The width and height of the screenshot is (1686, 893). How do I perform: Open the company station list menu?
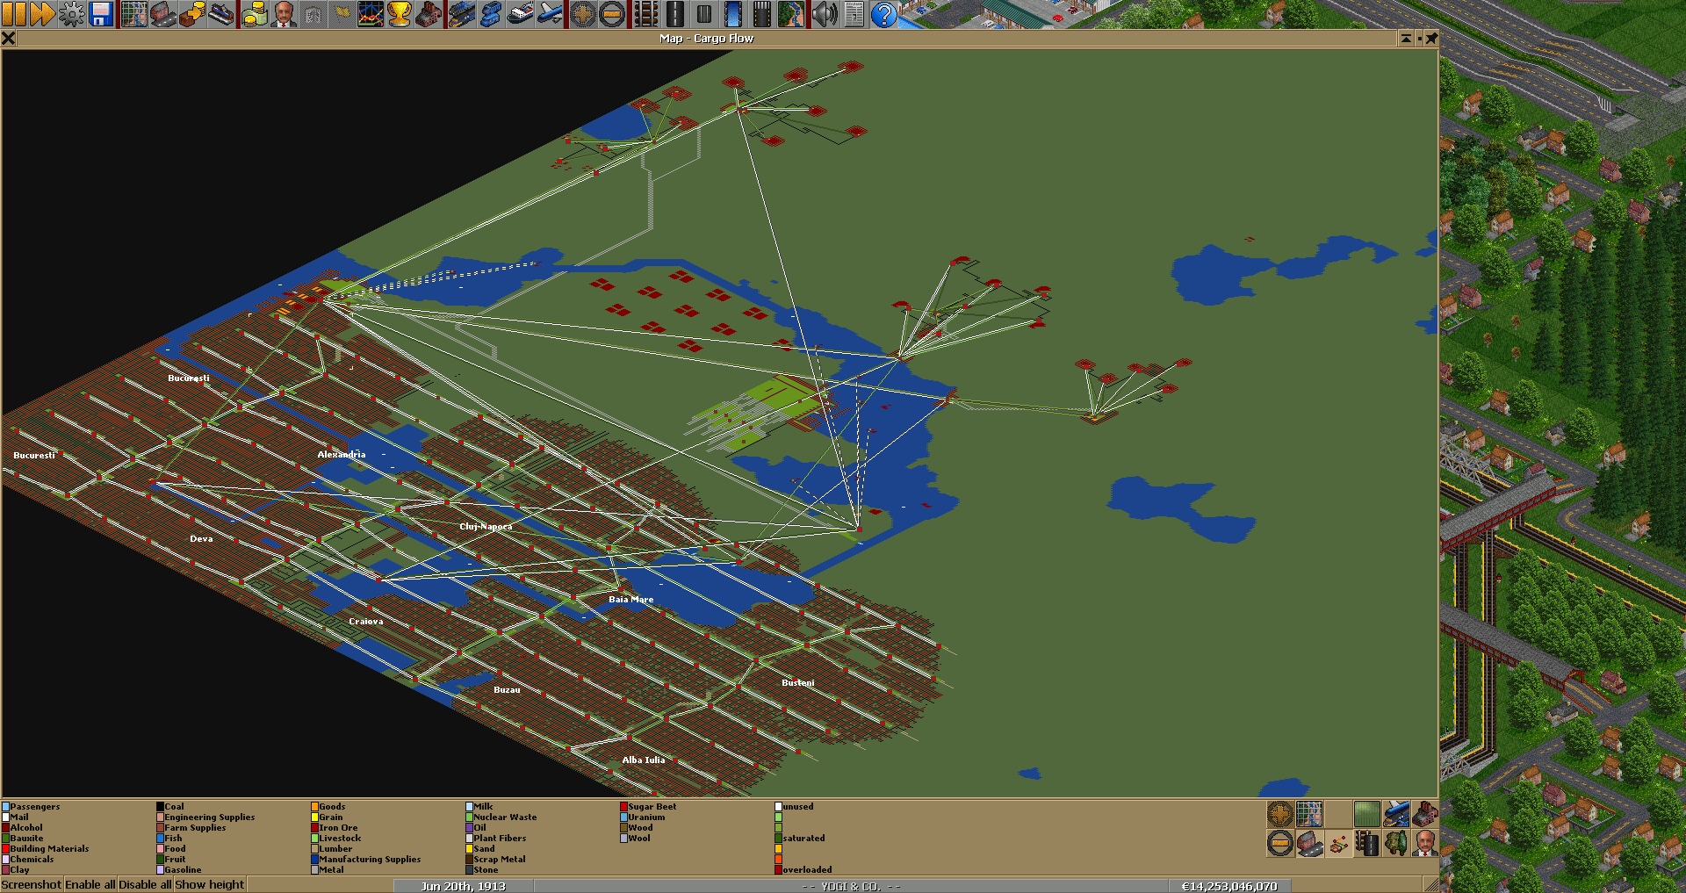221,14
